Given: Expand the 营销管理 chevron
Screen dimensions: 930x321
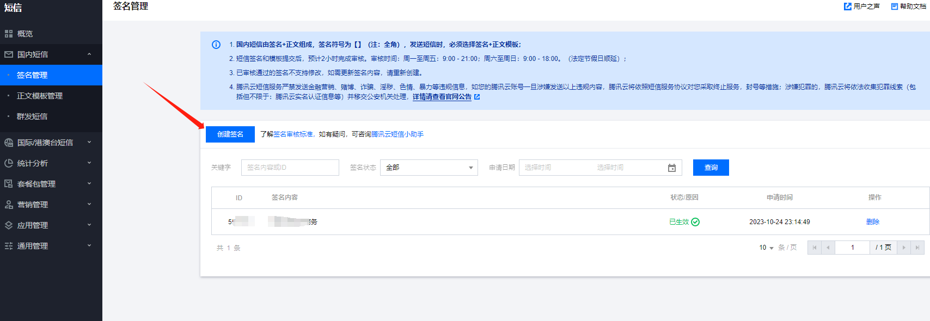Looking at the screenshot, I should (x=89, y=205).
